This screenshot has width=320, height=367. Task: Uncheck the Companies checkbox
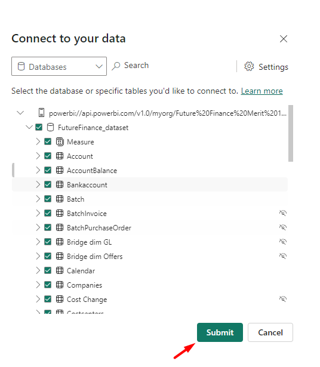point(48,285)
